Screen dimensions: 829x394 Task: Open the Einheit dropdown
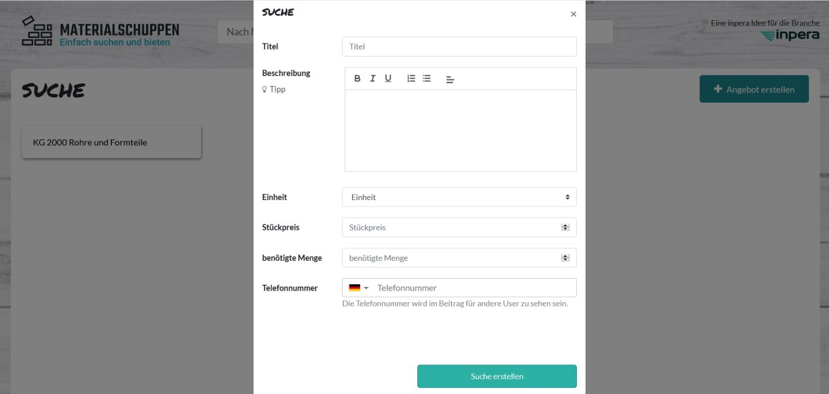pyautogui.click(x=459, y=197)
